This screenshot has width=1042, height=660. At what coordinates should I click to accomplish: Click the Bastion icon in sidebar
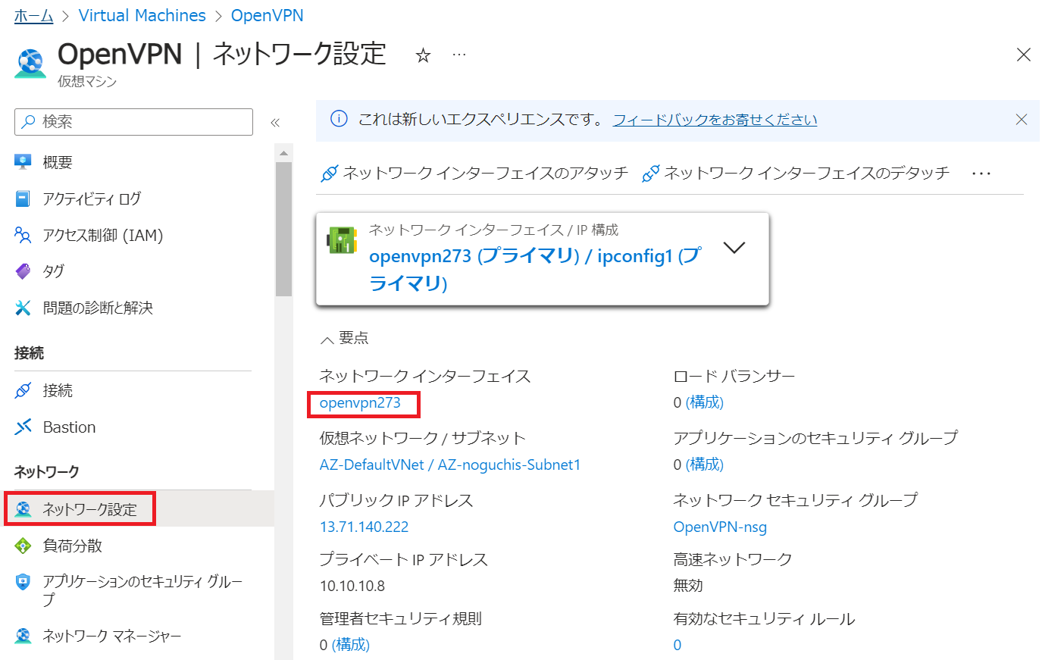click(23, 427)
